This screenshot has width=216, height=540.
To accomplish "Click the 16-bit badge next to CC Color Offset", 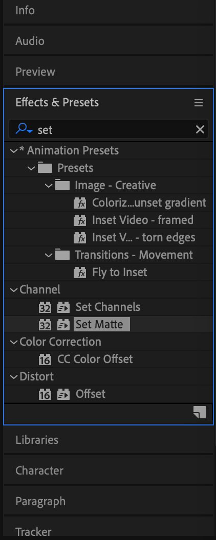I will click(x=45, y=359).
